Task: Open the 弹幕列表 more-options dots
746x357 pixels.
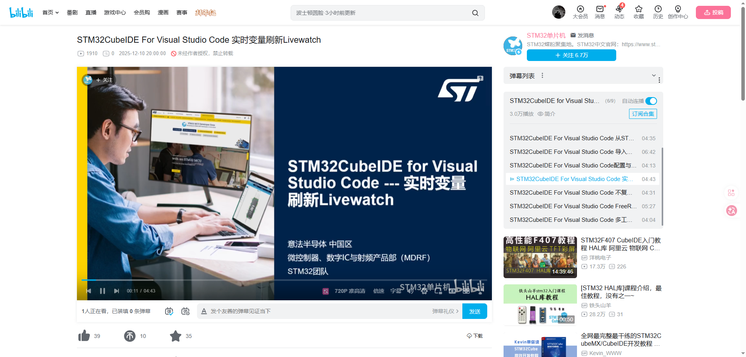Action: tap(542, 75)
